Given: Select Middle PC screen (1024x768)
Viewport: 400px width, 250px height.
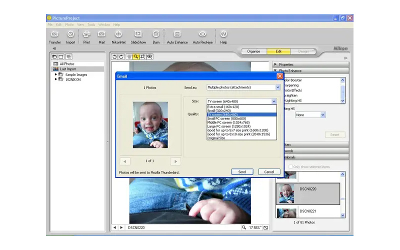Looking at the screenshot, I should pos(241,122).
